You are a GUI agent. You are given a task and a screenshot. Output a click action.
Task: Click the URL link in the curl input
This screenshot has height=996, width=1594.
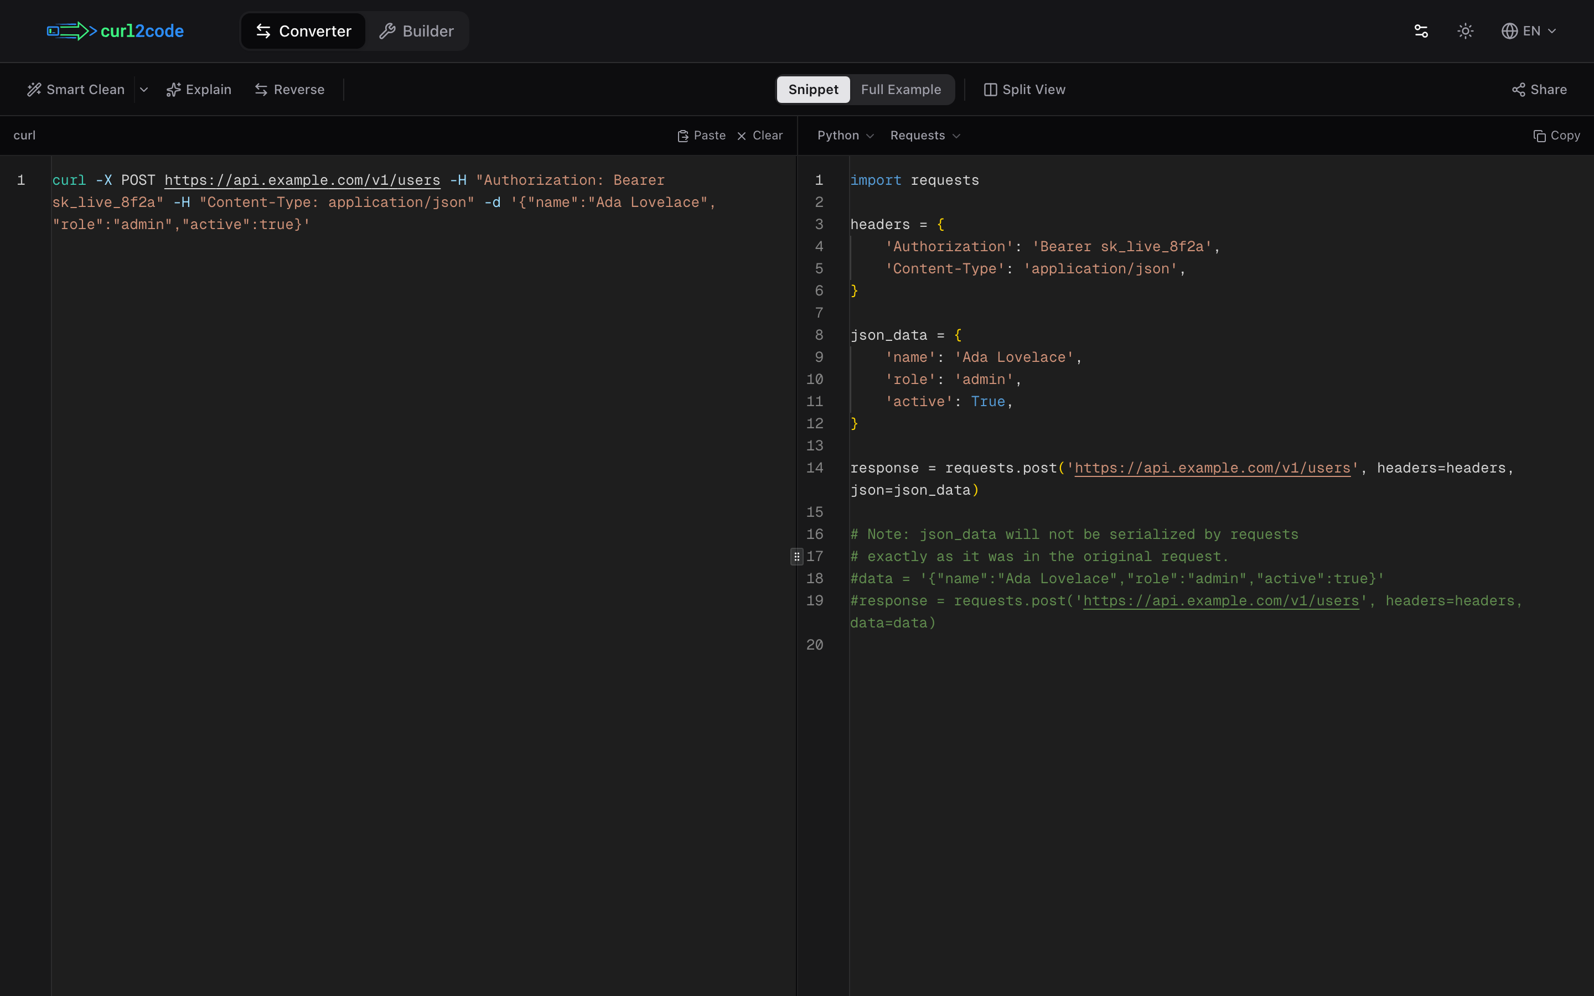pyautogui.click(x=302, y=180)
